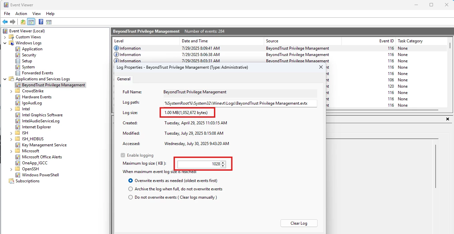Open the File menu
Screen dimensions: 454x234
[7, 14]
